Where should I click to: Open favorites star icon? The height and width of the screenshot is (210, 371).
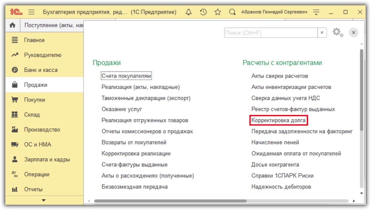[x=218, y=12]
